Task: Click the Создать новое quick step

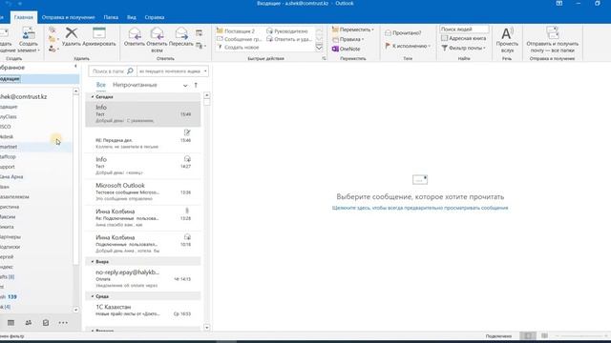Action: click(x=238, y=47)
